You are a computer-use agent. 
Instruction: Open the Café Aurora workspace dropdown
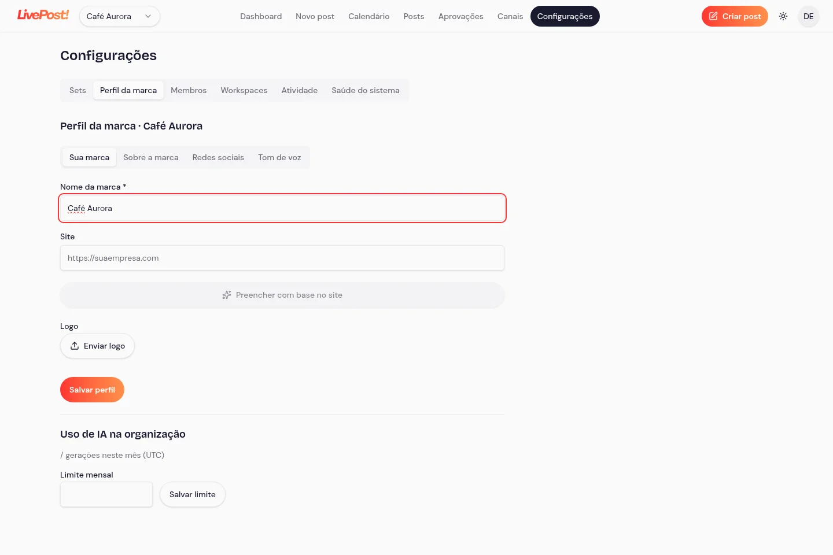[x=120, y=16]
